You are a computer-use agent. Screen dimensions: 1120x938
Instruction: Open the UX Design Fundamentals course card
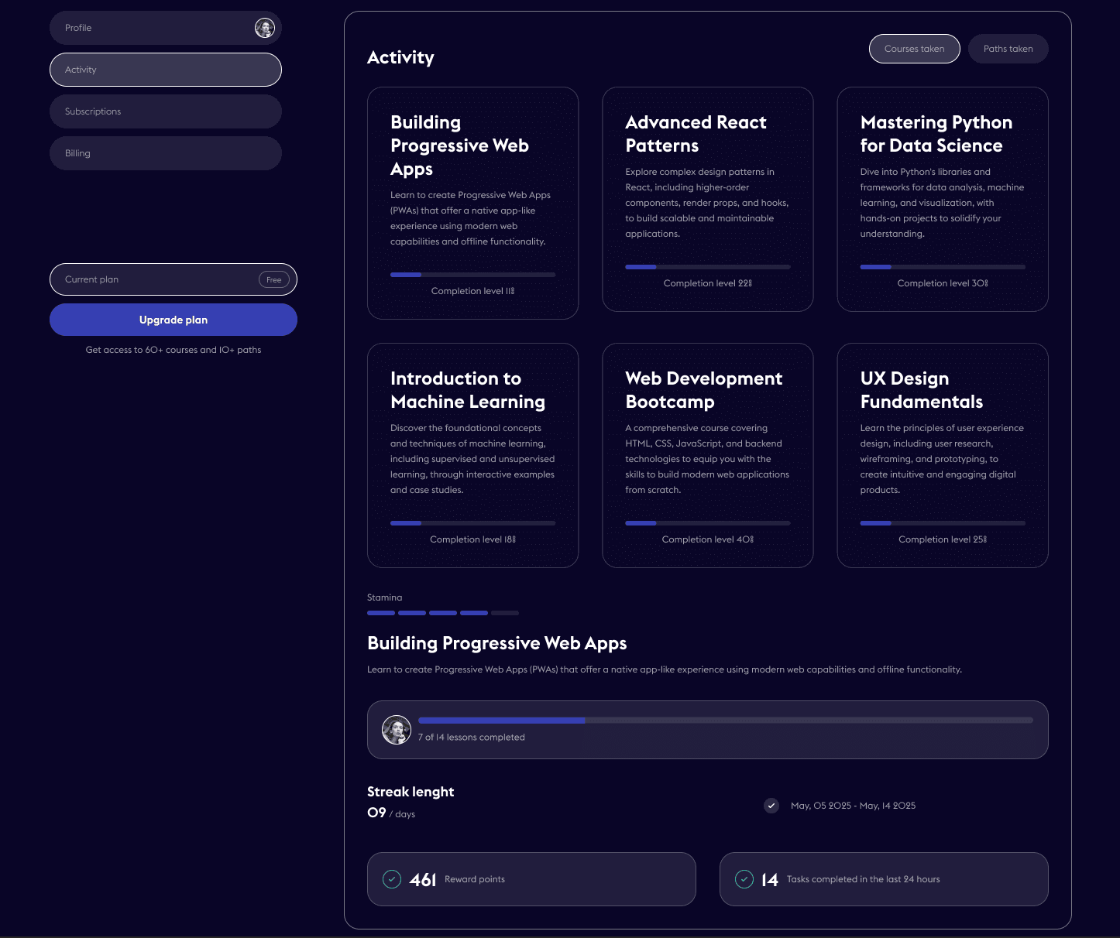[x=943, y=455]
